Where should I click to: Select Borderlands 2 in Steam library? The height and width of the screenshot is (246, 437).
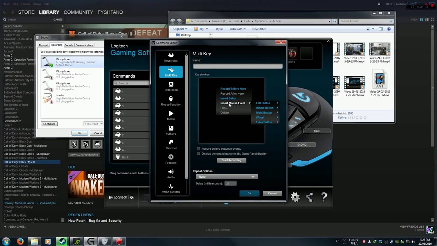tap(12, 121)
